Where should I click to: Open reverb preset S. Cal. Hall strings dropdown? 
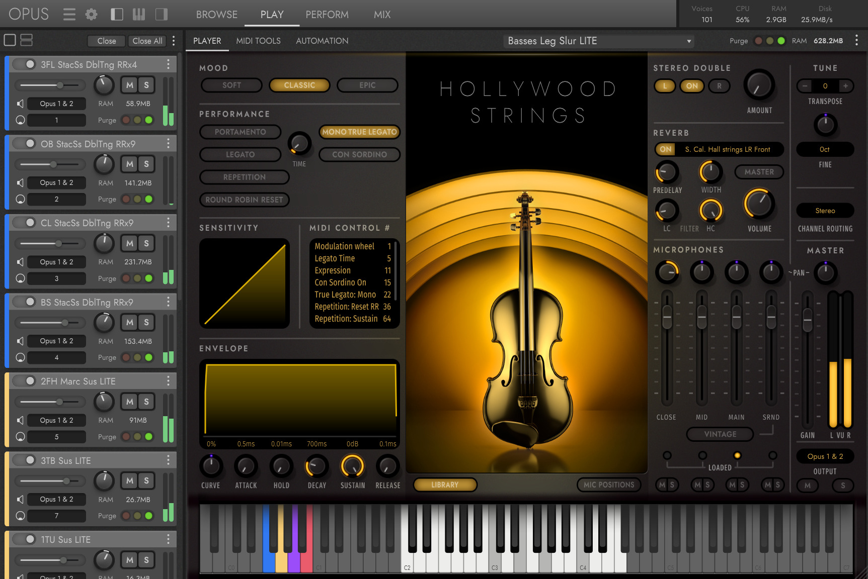(x=728, y=149)
